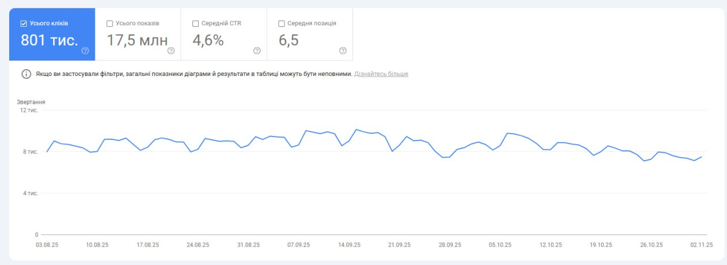
Task: Click the info icon beside filter notice
Action: [x=26, y=74]
